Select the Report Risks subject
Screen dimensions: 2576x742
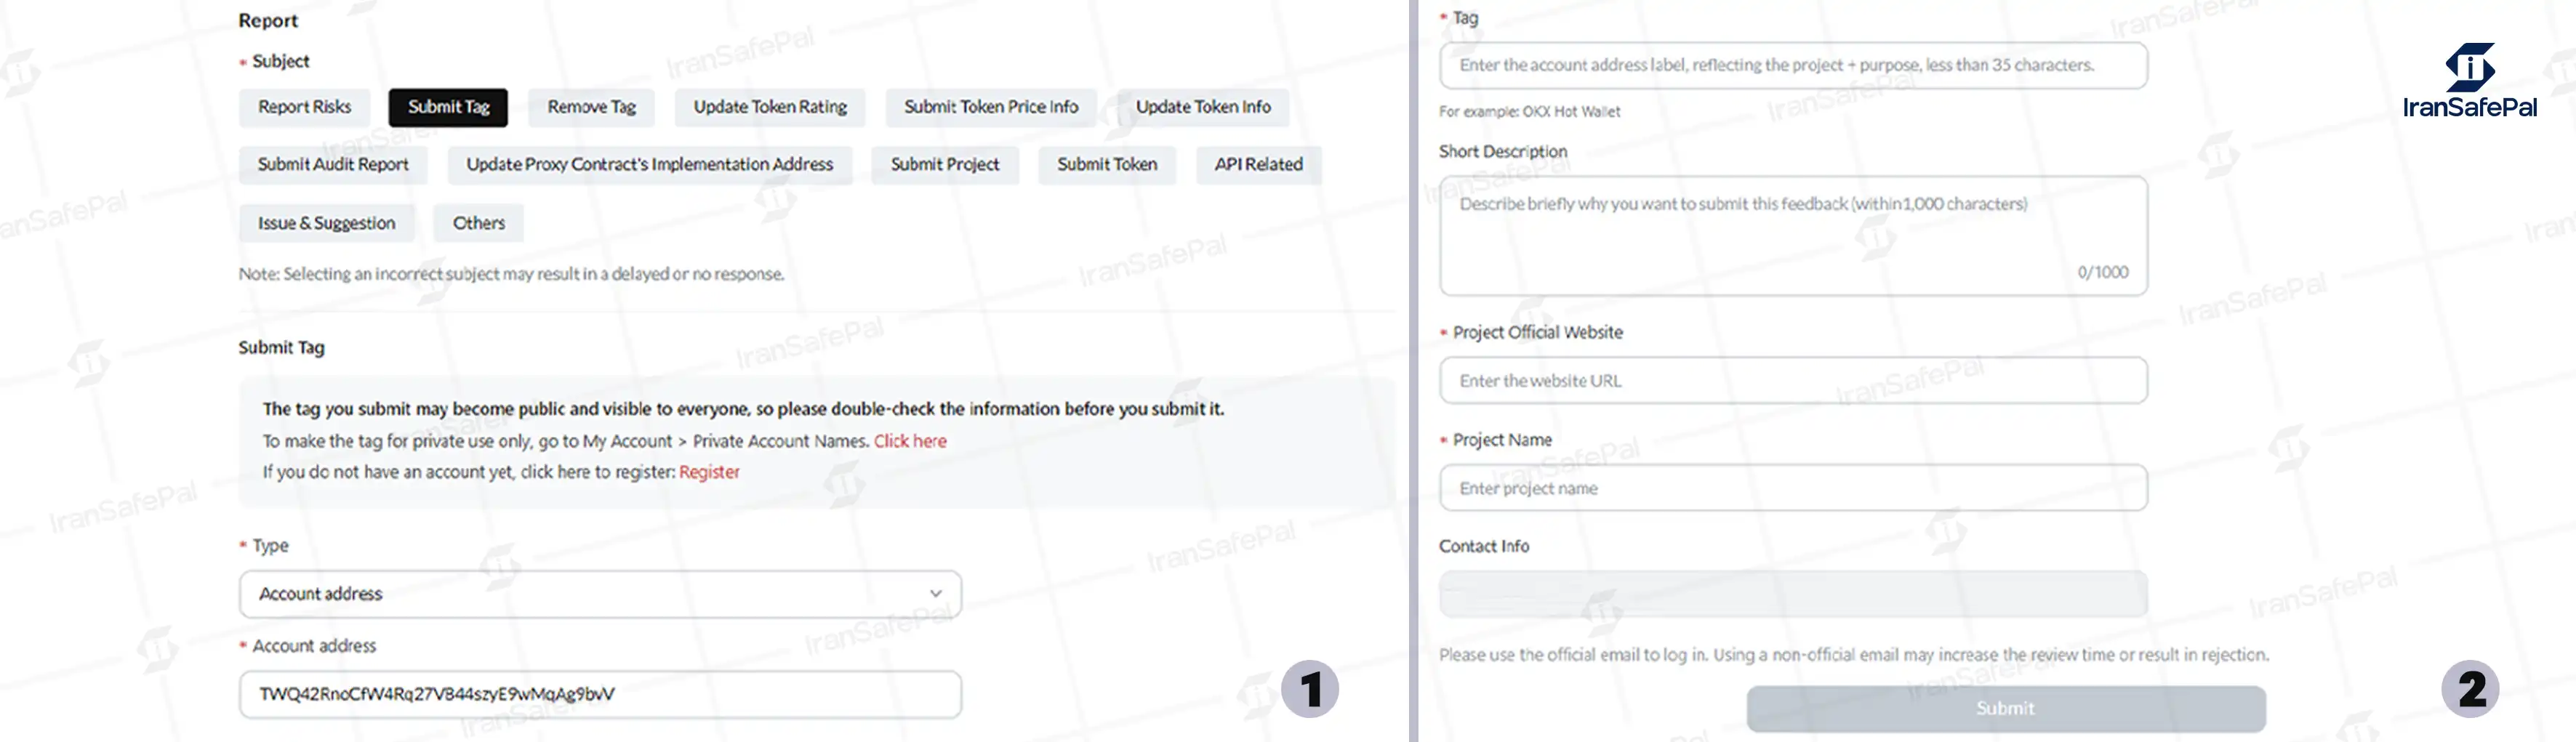pyautogui.click(x=304, y=107)
